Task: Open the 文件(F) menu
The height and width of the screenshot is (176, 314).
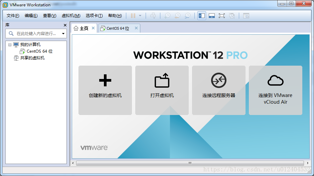Action: (13, 16)
